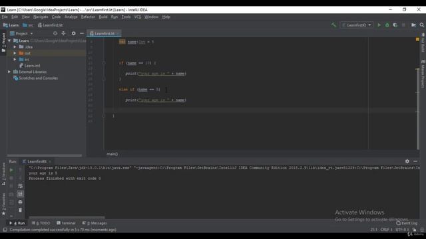
Task: Open the Messages tool window button
Action: (x=95, y=223)
